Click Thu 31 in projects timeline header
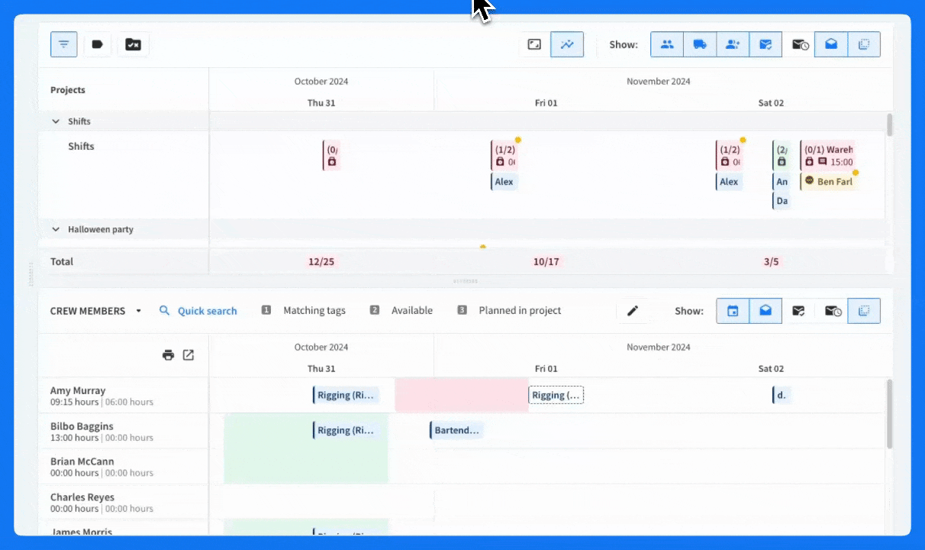The image size is (925, 550). pos(321,103)
